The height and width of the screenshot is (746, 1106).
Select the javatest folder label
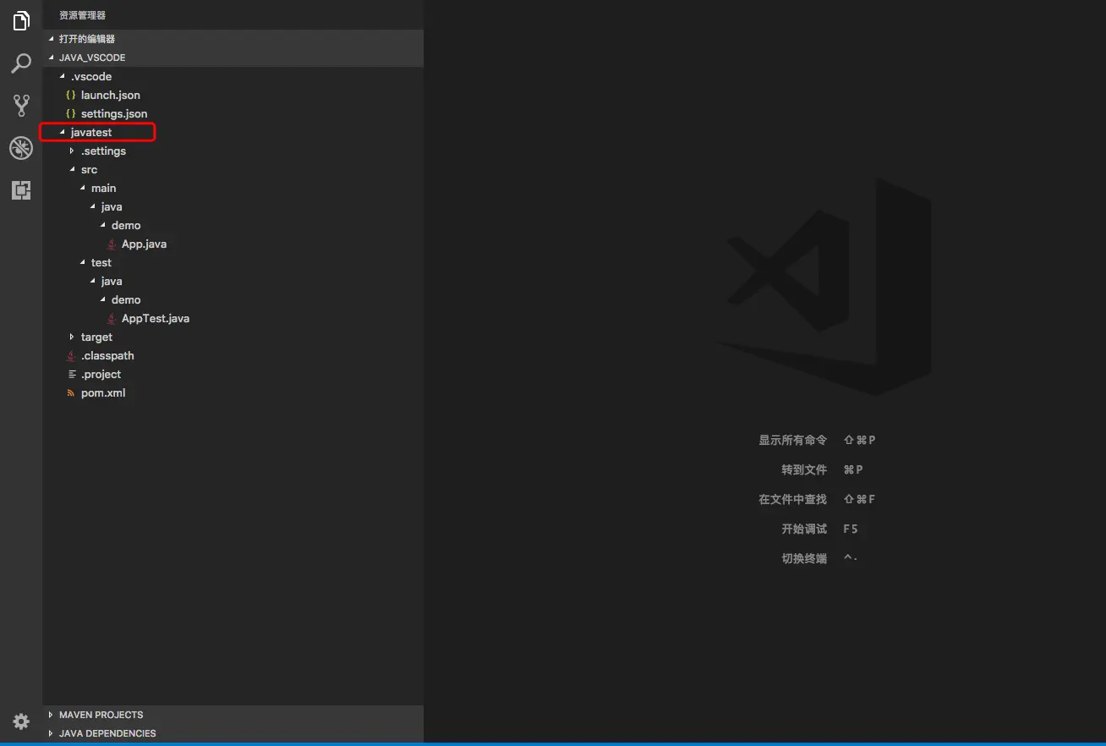click(x=91, y=132)
